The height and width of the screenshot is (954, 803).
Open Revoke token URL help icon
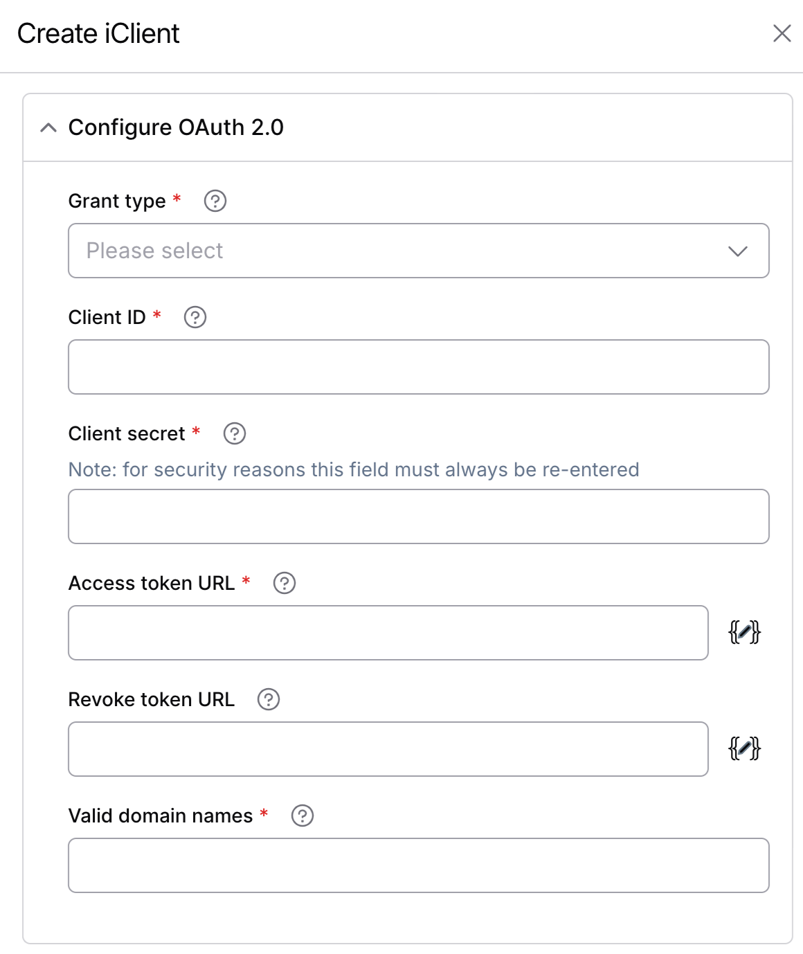click(x=269, y=699)
